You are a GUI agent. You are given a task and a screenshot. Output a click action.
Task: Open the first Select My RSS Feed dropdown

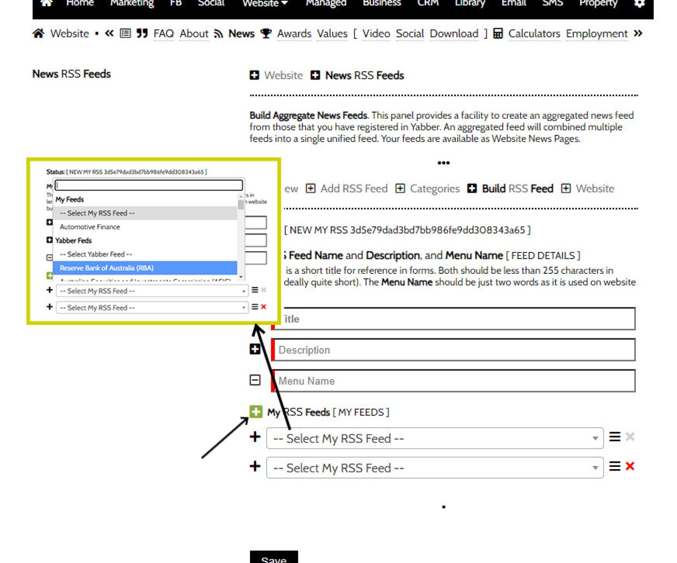tap(435, 438)
